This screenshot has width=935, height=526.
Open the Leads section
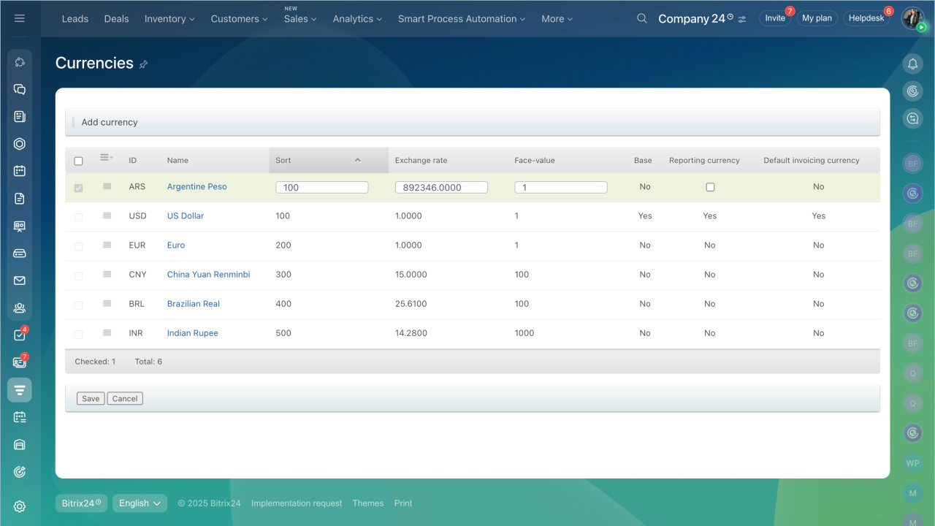click(75, 19)
